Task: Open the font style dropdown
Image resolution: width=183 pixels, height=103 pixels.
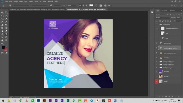Action: click(40, 5)
